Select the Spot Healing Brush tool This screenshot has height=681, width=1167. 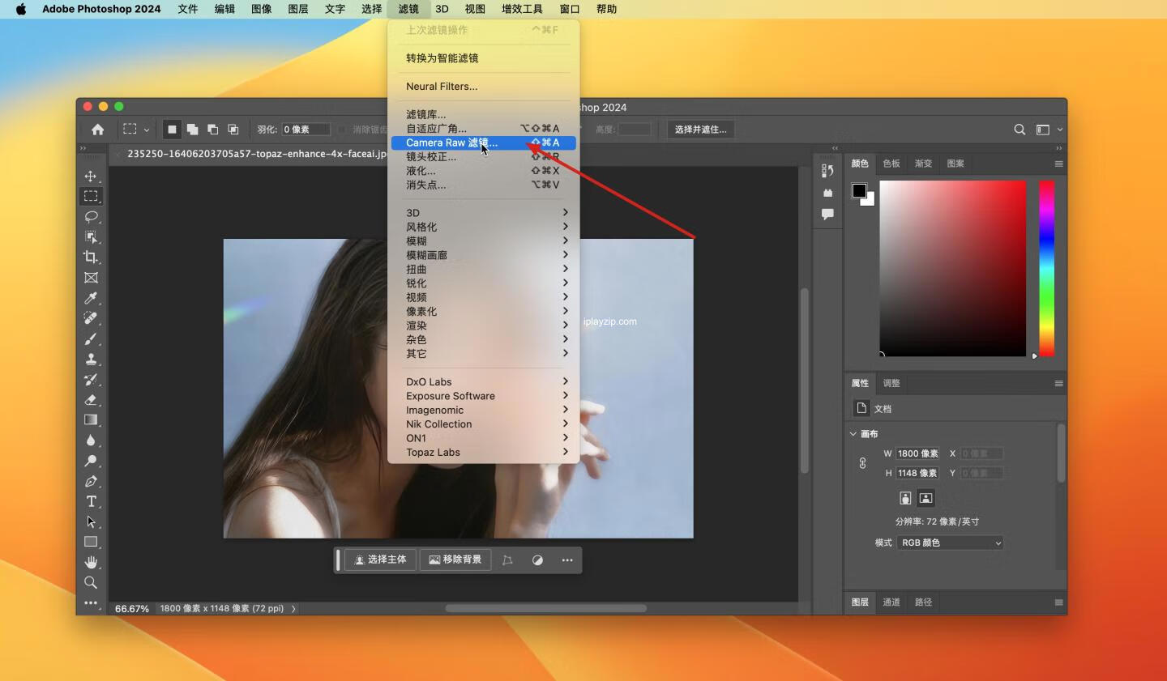91,318
